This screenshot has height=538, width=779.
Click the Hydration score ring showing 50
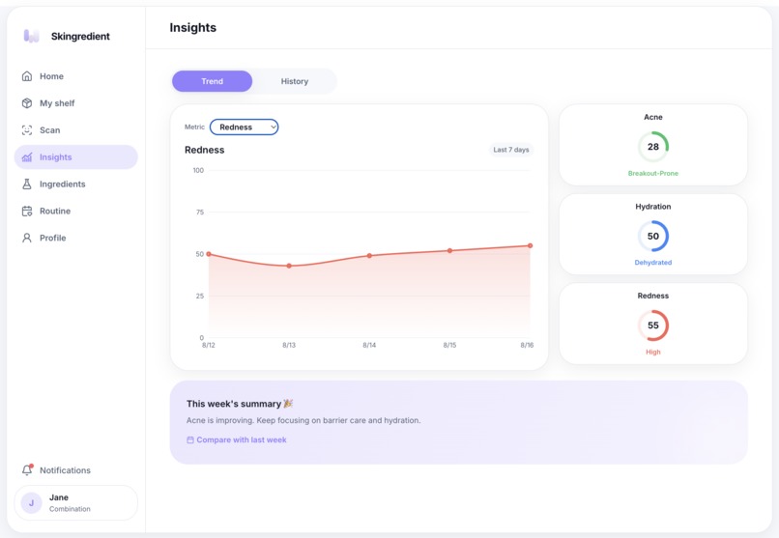point(652,236)
